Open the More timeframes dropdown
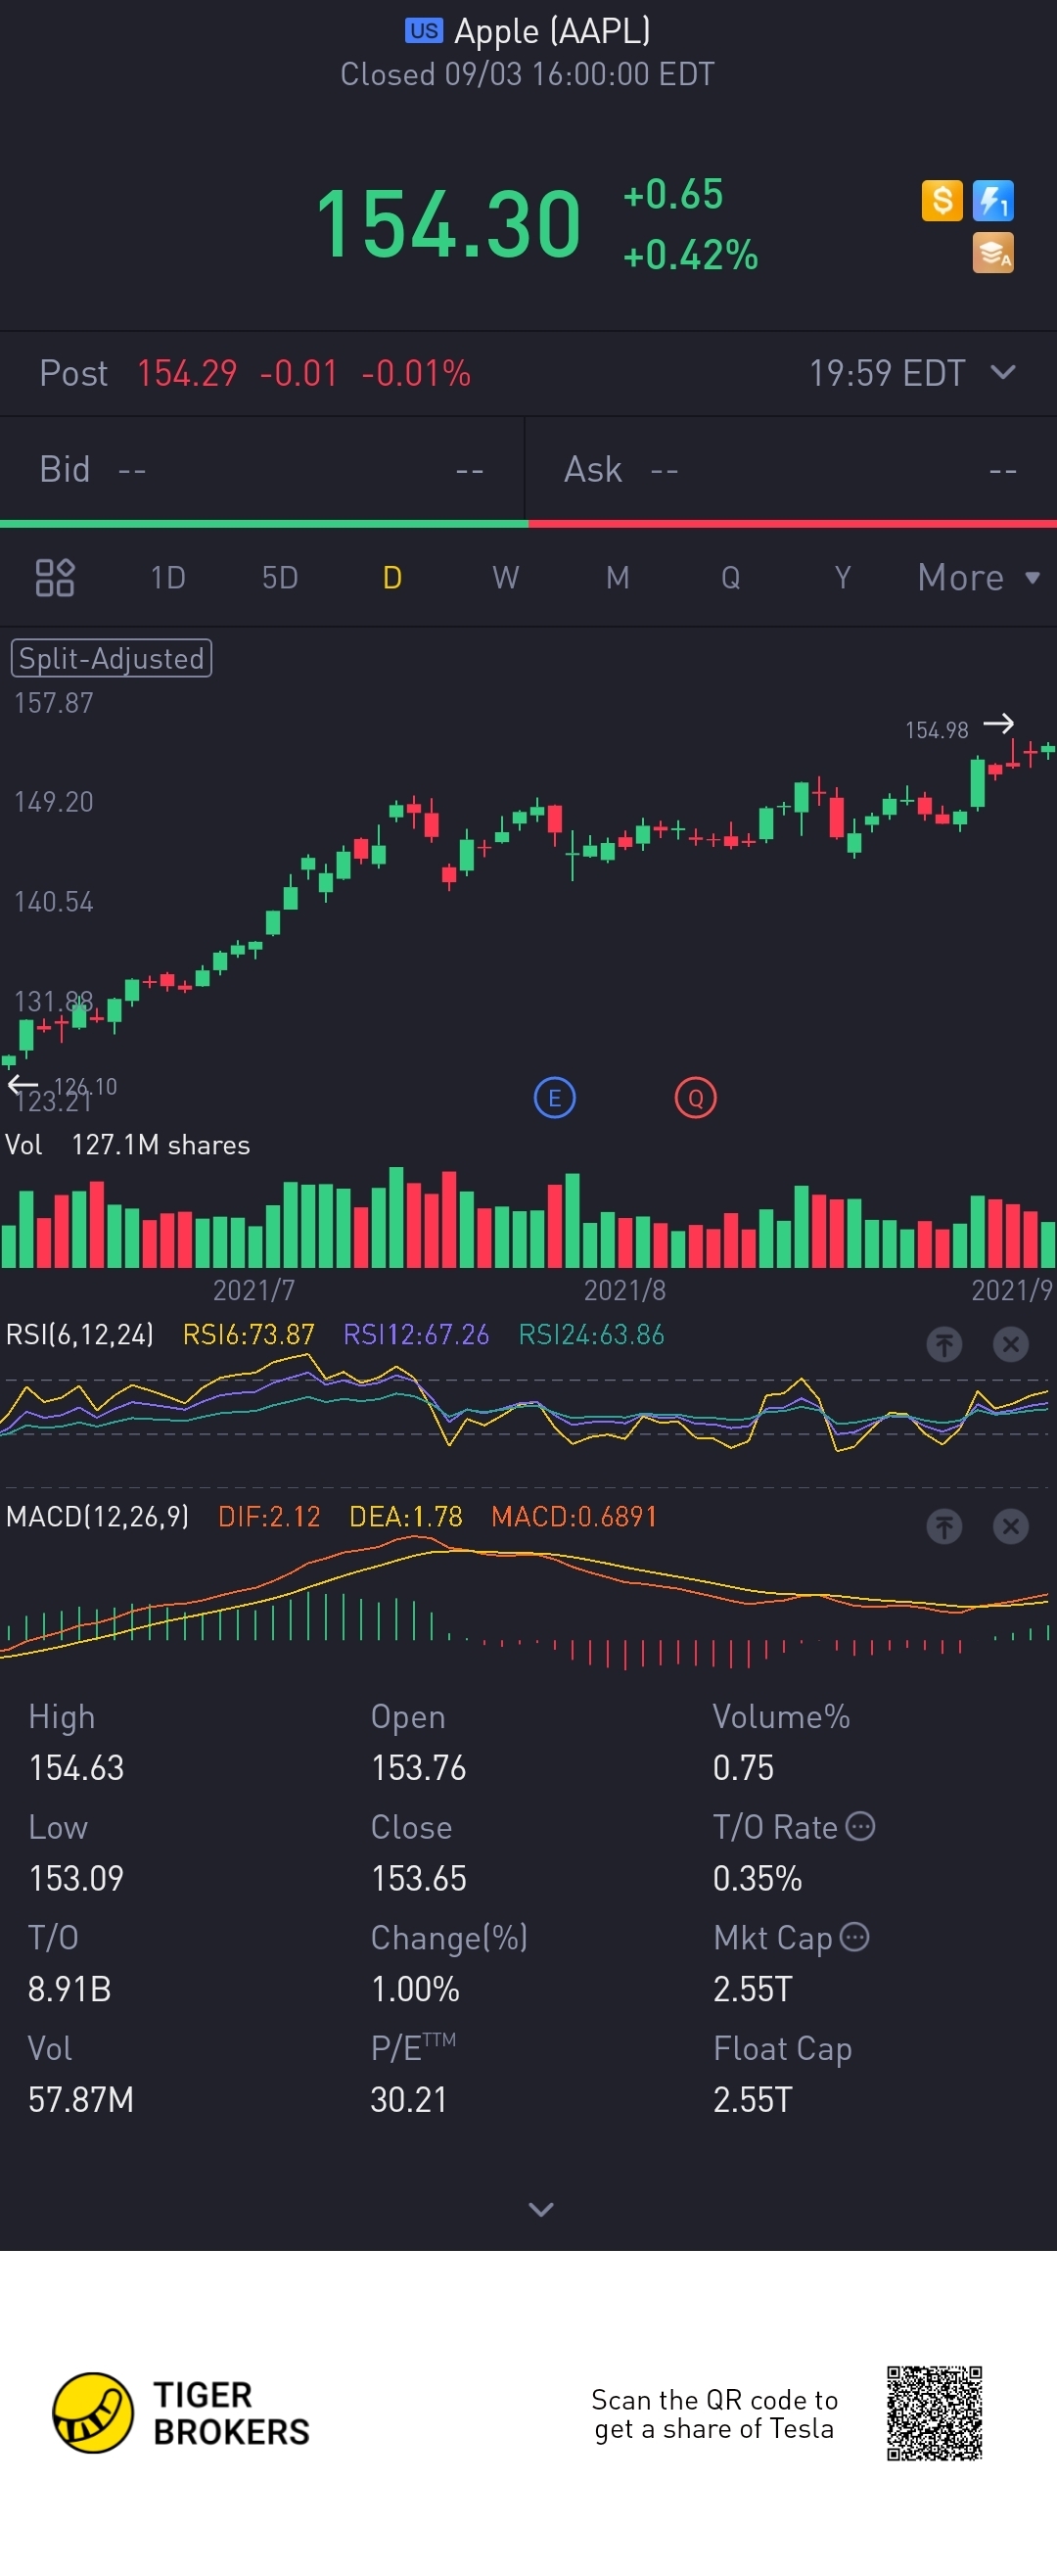The height and width of the screenshot is (2576, 1057). pos(979,577)
